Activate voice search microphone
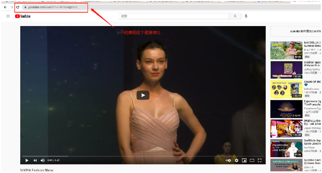This screenshot has width=322, height=173. tap(246, 16)
